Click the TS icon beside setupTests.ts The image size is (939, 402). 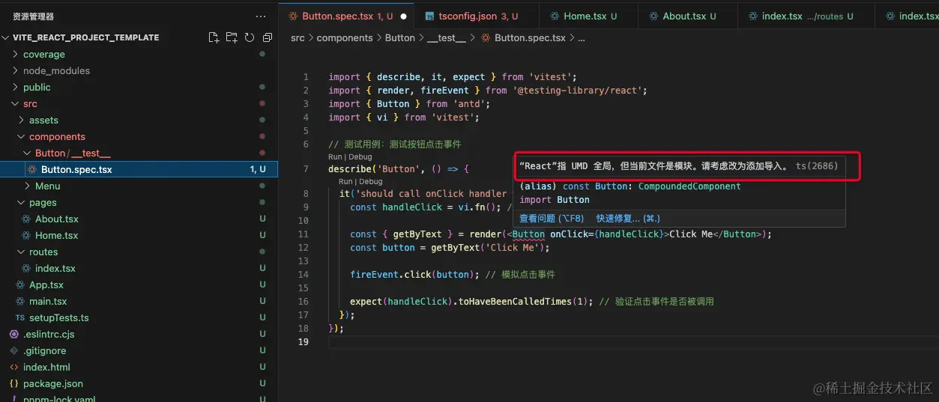[x=20, y=317]
